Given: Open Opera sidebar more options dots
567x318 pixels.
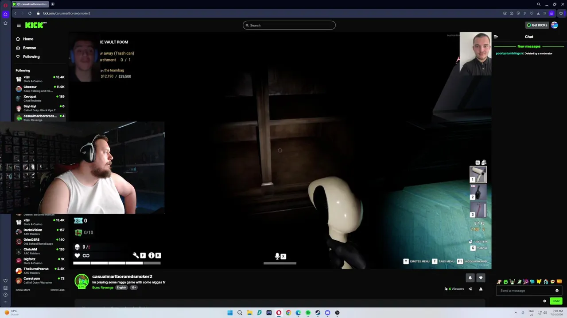Looking at the screenshot, I should (x=5, y=302).
